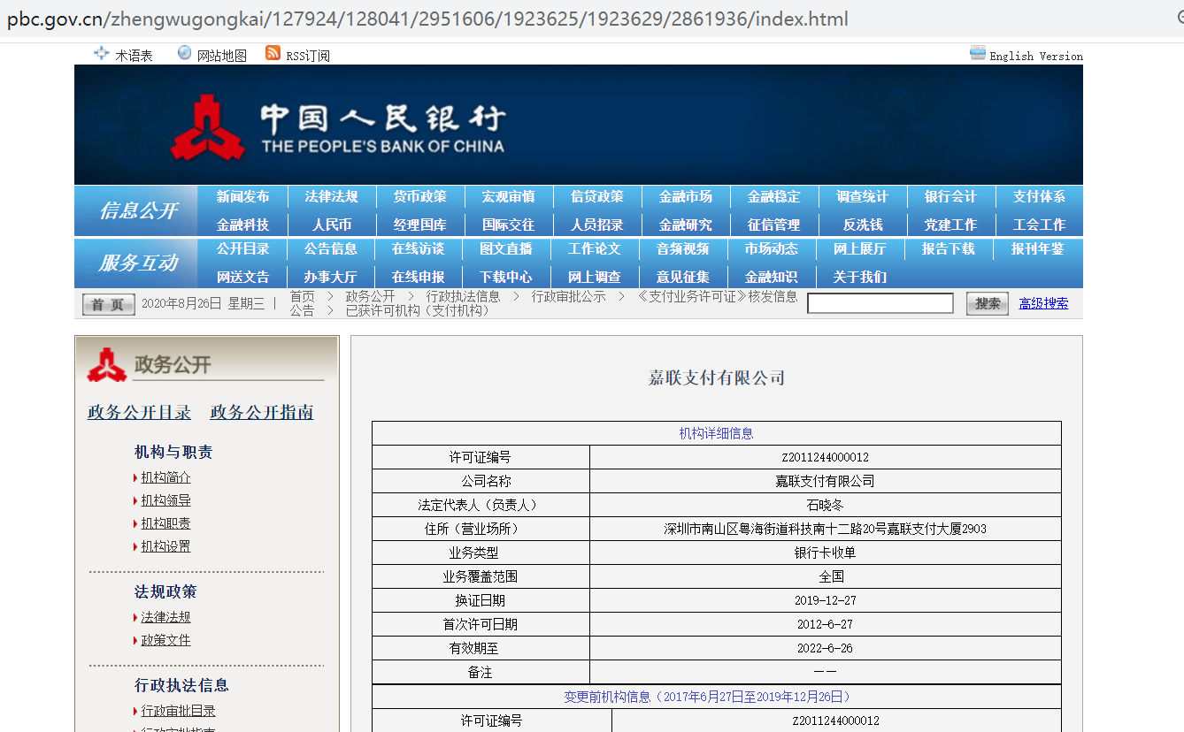This screenshot has height=732, width=1184.
Task: Click the orange RSS feed icon
Action: click(273, 53)
